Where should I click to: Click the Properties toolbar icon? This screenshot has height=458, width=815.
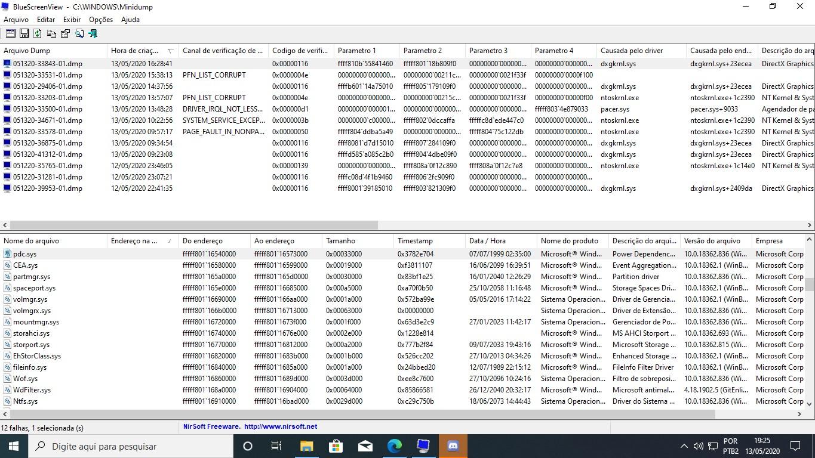coord(65,33)
